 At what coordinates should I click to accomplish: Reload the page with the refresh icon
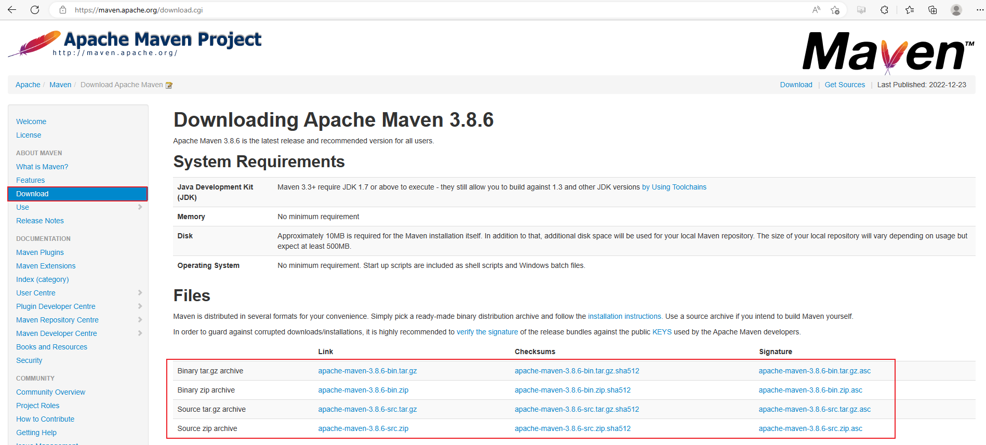pos(35,10)
